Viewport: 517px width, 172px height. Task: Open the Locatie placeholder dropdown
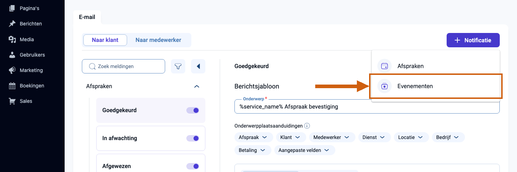pyautogui.click(x=411, y=137)
